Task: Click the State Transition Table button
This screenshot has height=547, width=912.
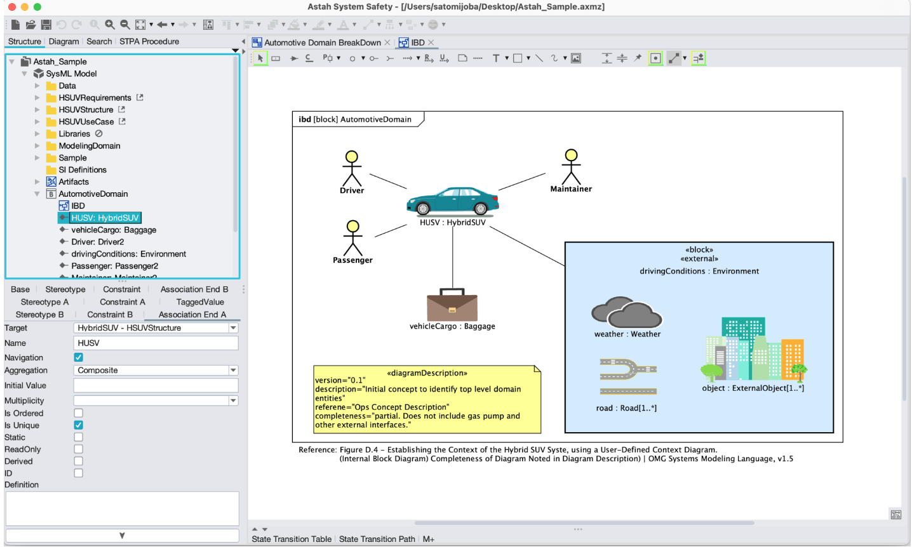Action: (292, 539)
